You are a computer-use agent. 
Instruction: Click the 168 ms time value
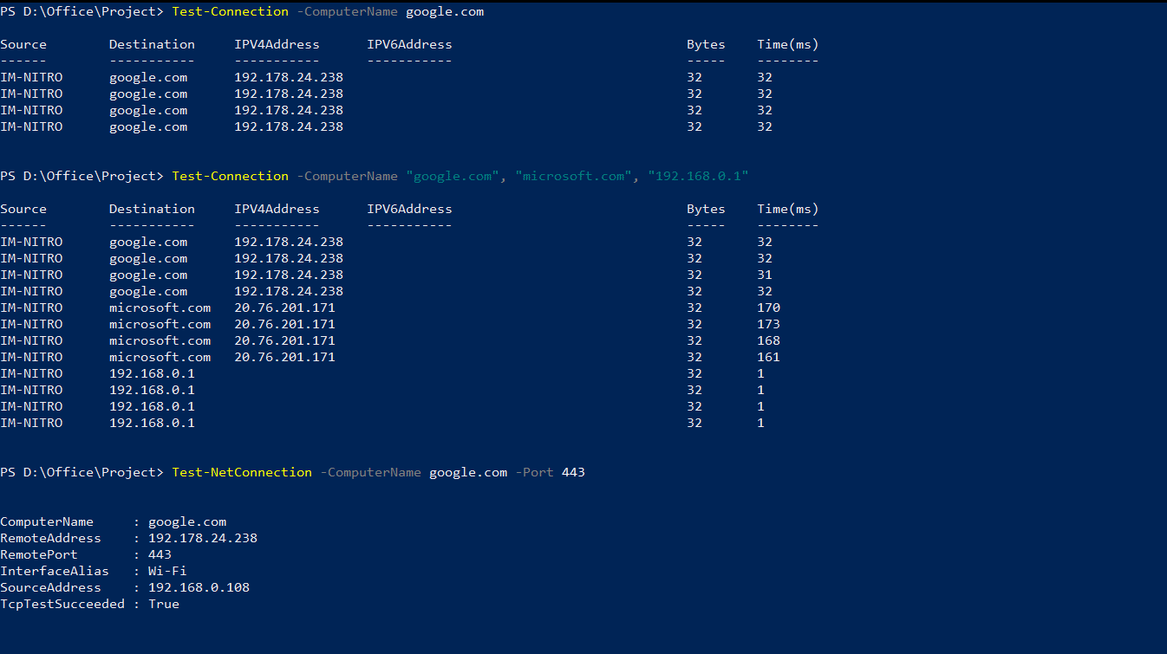click(768, 340)
